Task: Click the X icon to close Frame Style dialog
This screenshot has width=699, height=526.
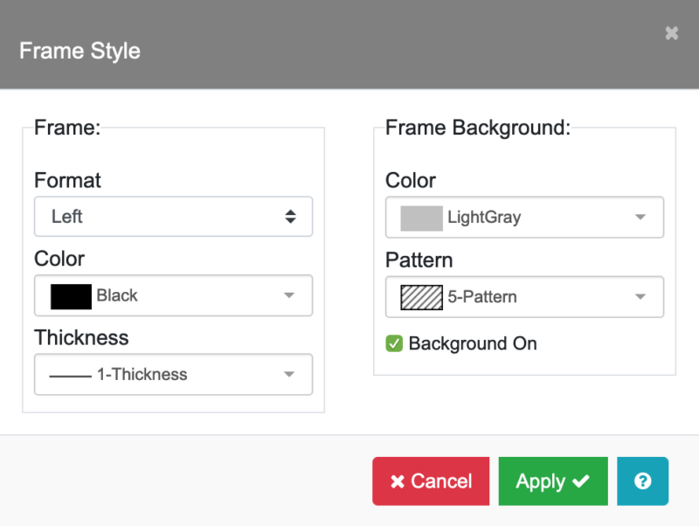Action: coord(671,33)
